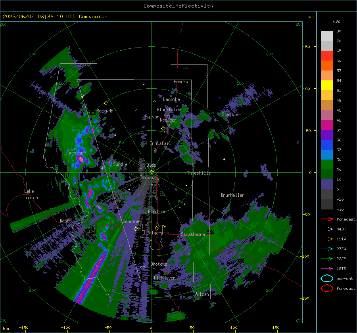357x333 pixels.
Task: Pick the blue 33-36 dBZ swatch
Action: (327, 145)
